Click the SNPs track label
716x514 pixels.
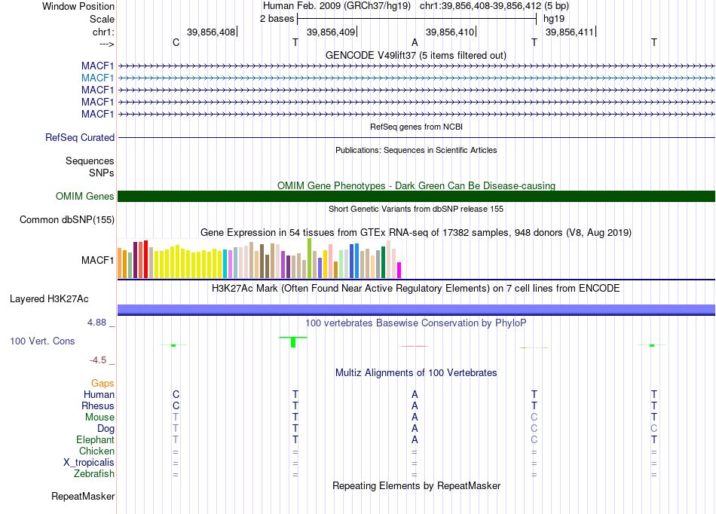[102, 173]
